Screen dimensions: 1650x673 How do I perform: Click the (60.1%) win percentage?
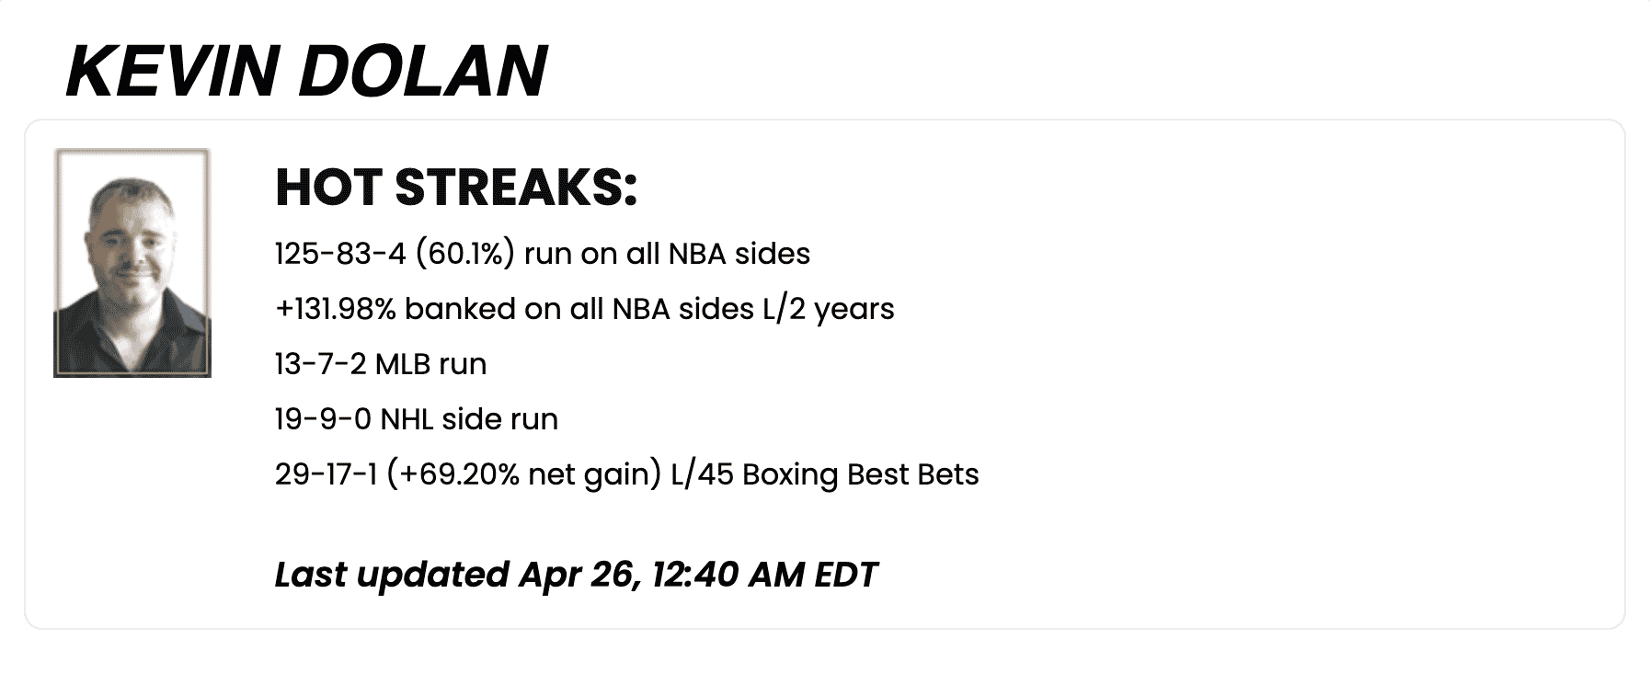coord(465,254)
